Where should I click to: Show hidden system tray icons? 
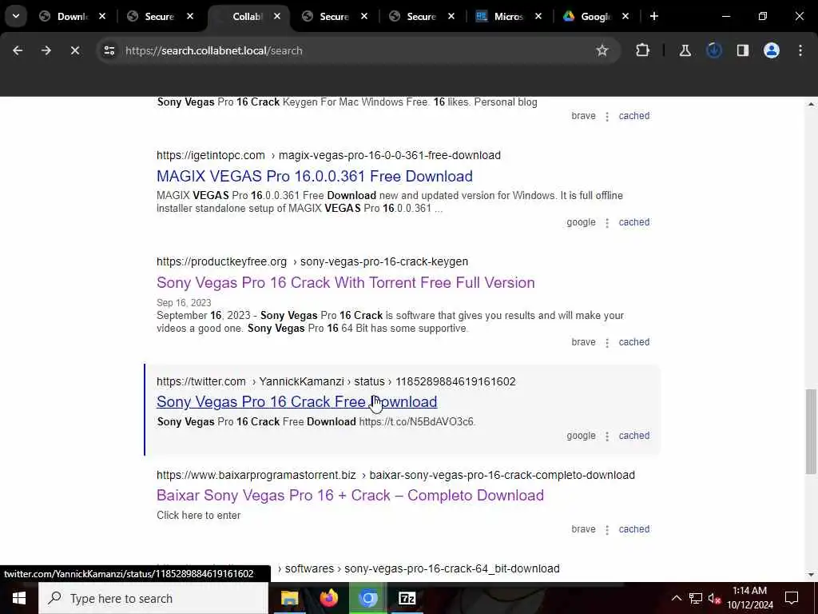[x=676, y=598]
